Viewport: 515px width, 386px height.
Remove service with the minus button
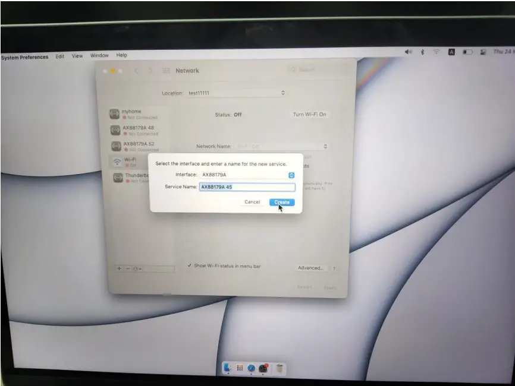(x=128, y=268)
